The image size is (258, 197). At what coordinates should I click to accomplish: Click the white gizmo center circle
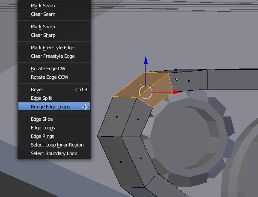pos(145,92)
